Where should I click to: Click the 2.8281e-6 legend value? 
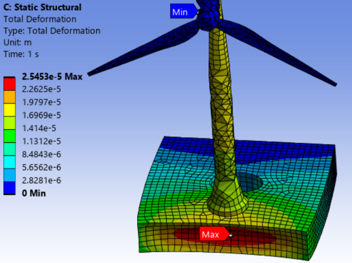[41, 180]
